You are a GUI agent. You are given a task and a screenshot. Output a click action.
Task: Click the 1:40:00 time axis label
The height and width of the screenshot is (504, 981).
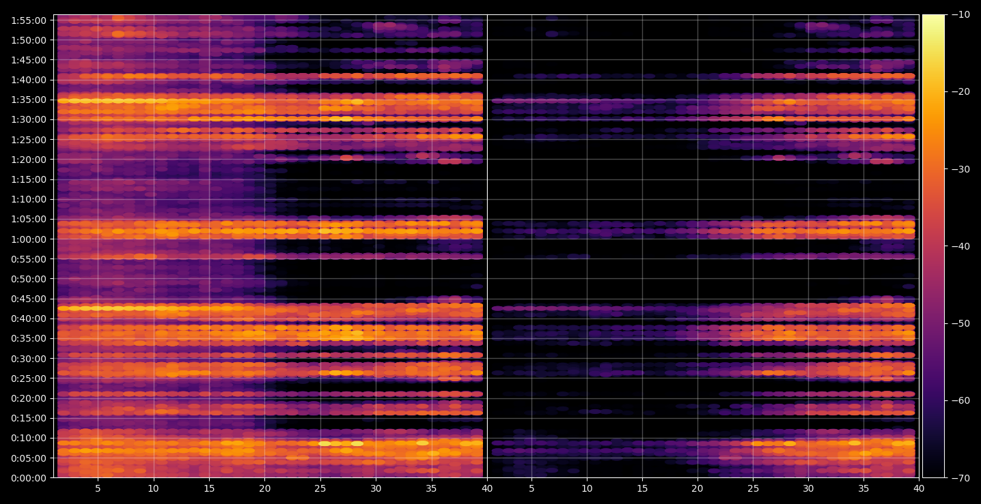pyautogui.click(x=29, y=80)
